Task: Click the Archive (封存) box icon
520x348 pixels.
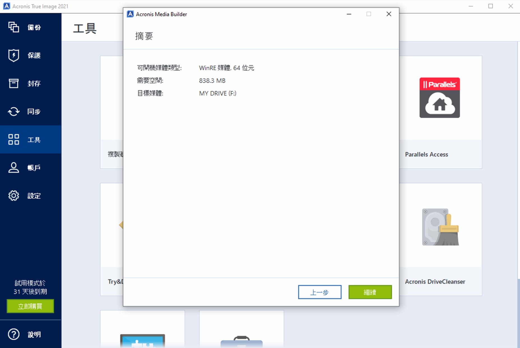Action: point(13,83)
